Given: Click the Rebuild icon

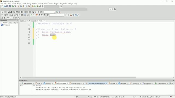Looking at the screenshot, I should (x=40, y=6).
